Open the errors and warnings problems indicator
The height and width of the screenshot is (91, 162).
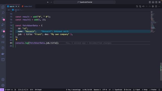point(23,90)
